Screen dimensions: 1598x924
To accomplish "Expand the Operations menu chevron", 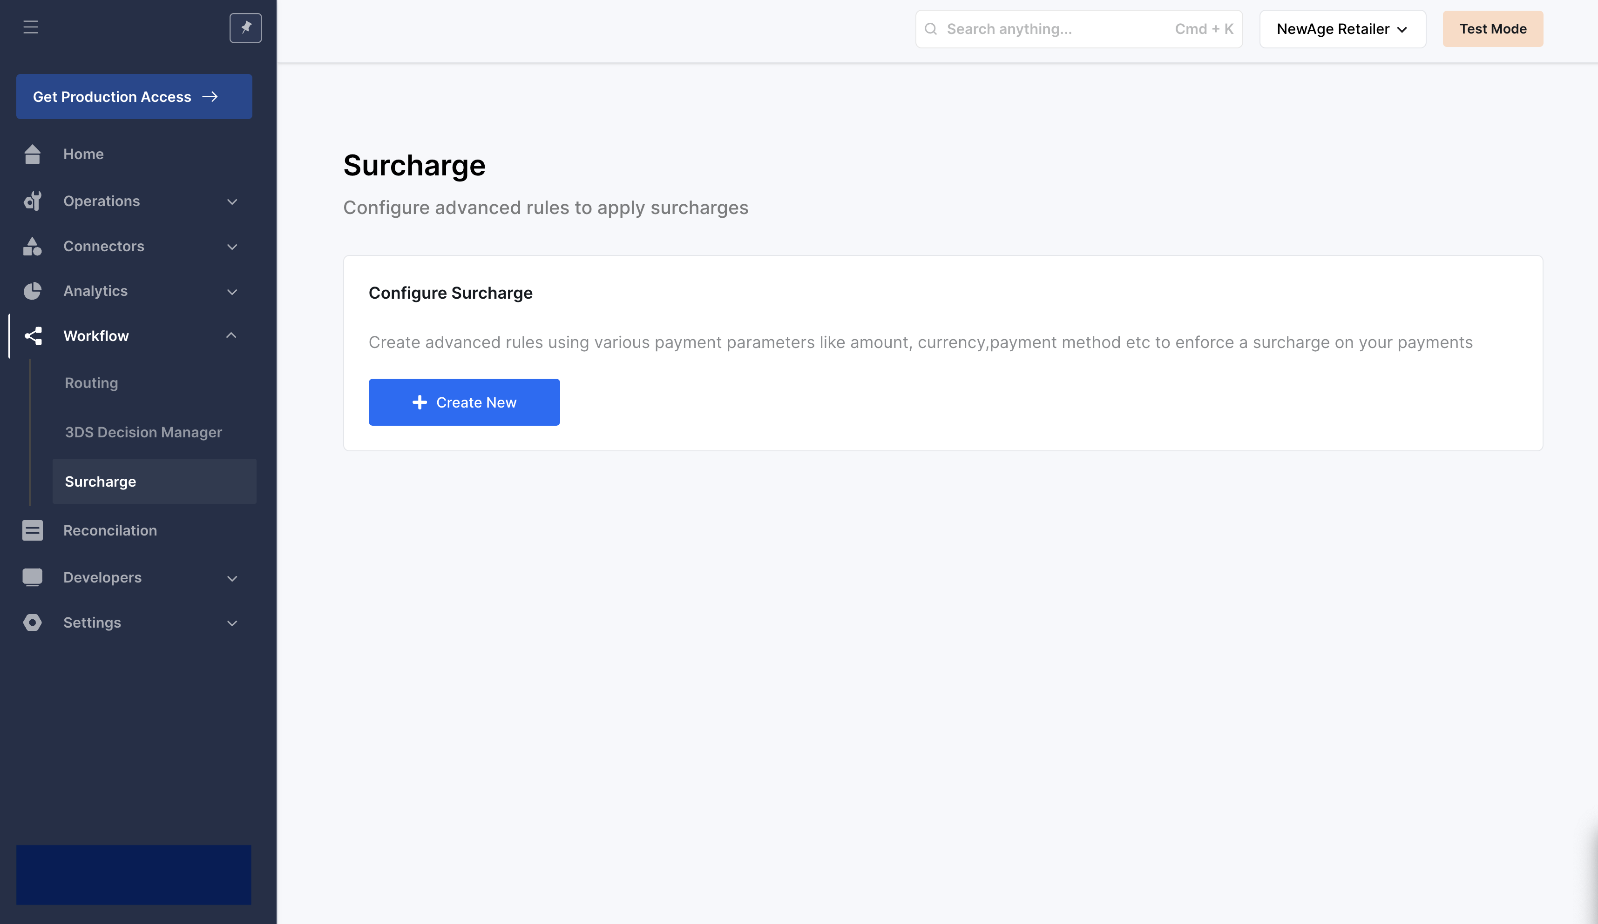I will pyautogui.click(x=232, y=201).
